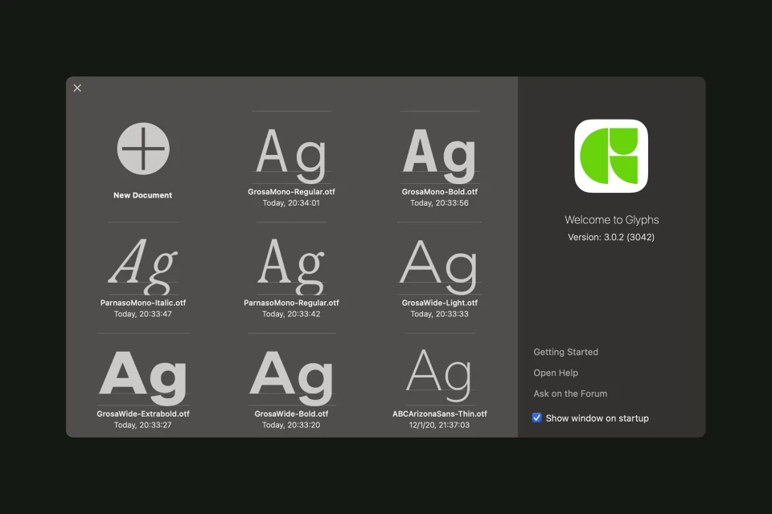
Task: Click the green Glyphs app icon
Action: (611, 156)
